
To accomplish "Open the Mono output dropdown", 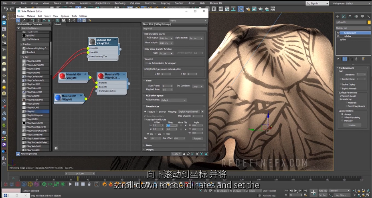I will pos(166,43).
